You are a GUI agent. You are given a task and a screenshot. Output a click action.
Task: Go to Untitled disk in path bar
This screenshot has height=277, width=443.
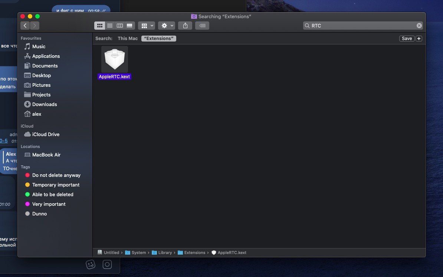click(x=108, y=253)
